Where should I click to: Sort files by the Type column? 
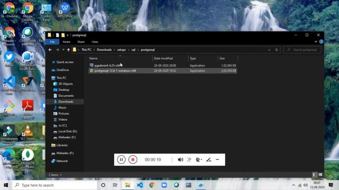[x=203, y=59]
